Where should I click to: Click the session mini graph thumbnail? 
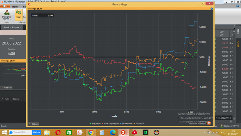[x=14, y=69]
